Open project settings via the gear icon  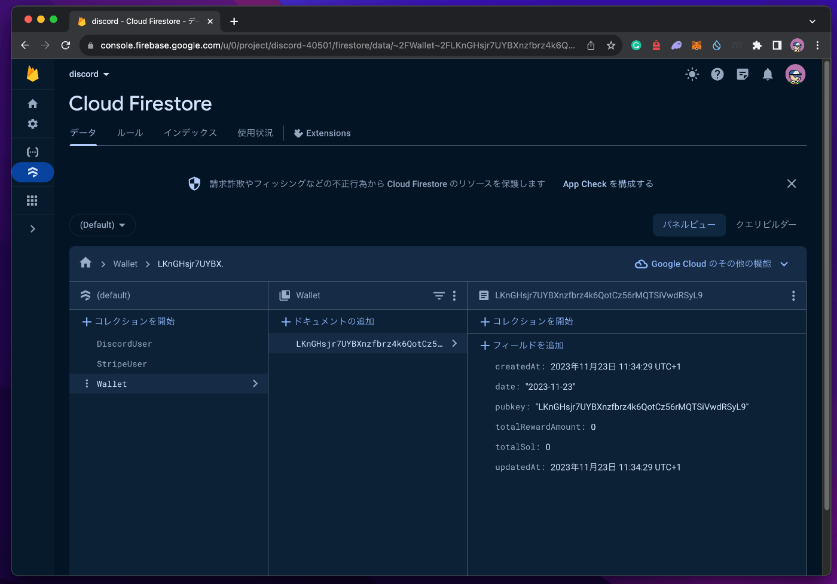(x=33, y=124)
